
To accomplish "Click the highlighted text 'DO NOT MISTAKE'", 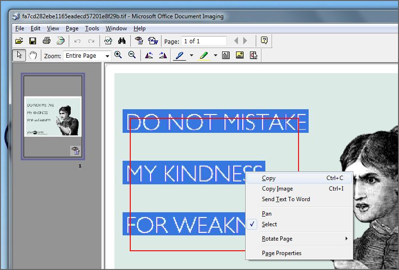I will [x=215, y=121].
